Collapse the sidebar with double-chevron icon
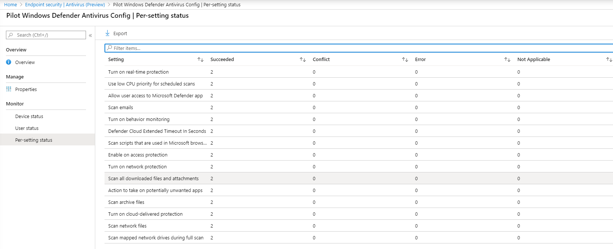 tap(90, 36)
